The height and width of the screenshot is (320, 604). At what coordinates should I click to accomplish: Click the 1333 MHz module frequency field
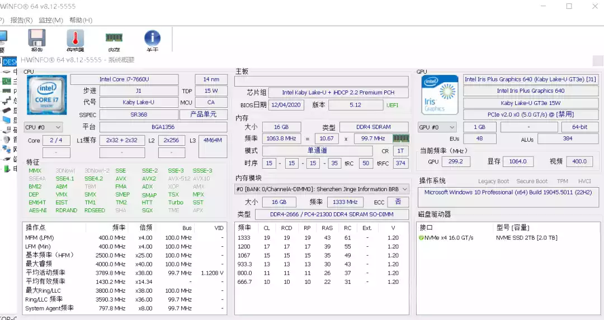coord(345,202)
